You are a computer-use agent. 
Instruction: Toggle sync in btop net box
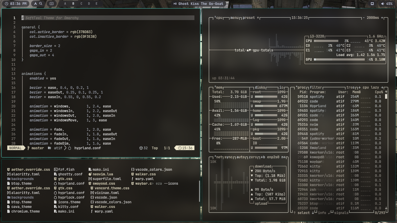(x=228, y=157)
